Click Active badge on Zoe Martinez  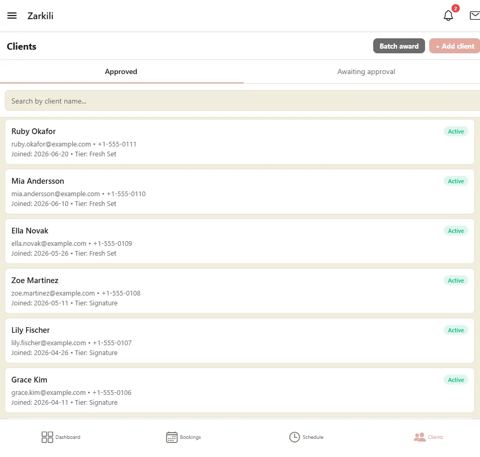[456, 281]
